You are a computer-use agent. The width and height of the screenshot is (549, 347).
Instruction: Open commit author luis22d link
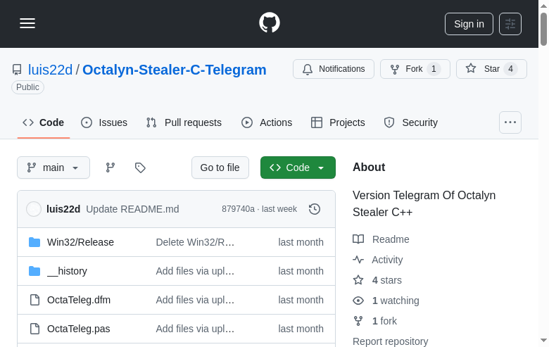click(x=63, y=209)
